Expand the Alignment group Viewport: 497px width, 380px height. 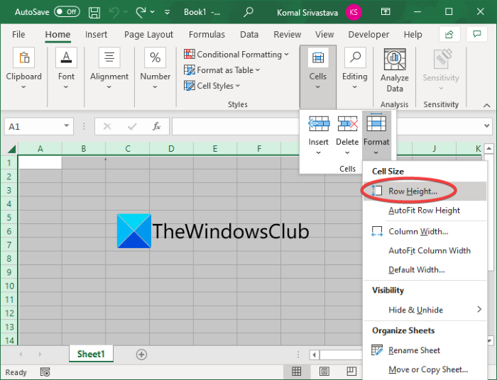109,68
